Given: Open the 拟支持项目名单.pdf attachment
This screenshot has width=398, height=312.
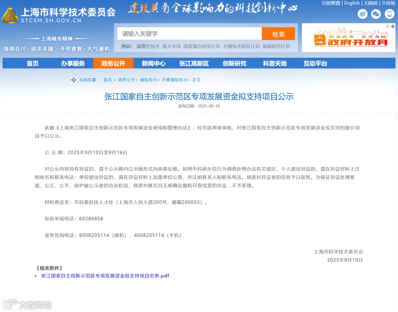Looking at the screenshot, I should [x=105, y=276].
